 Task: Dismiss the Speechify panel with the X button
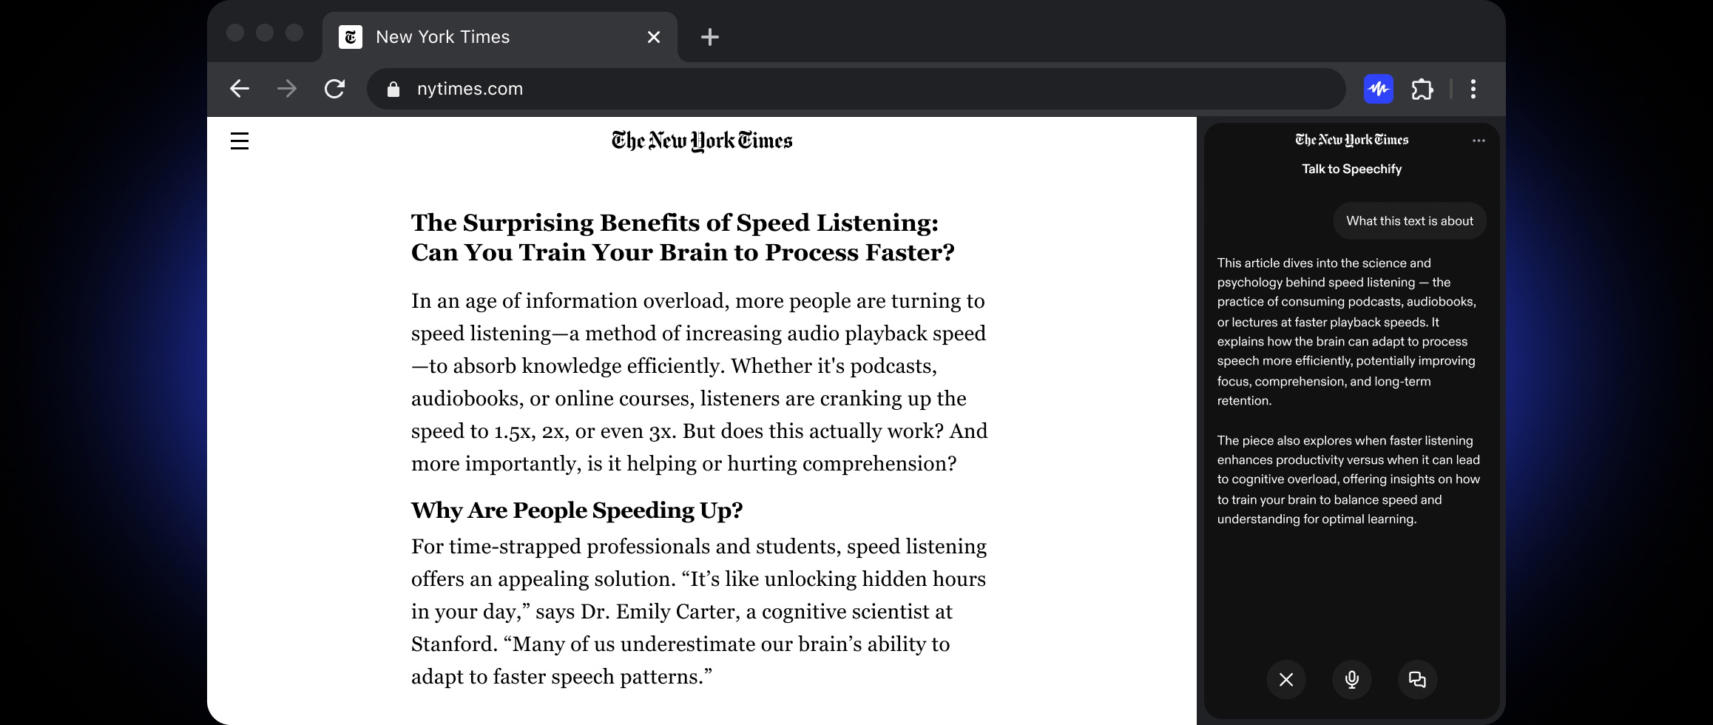[1285, 679]
